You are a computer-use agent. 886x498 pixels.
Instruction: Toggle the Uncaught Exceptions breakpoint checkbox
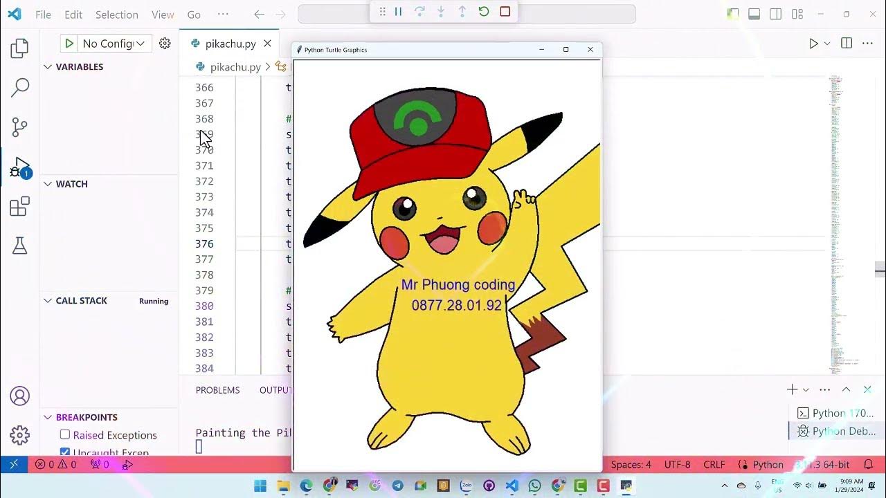point(65,452)
